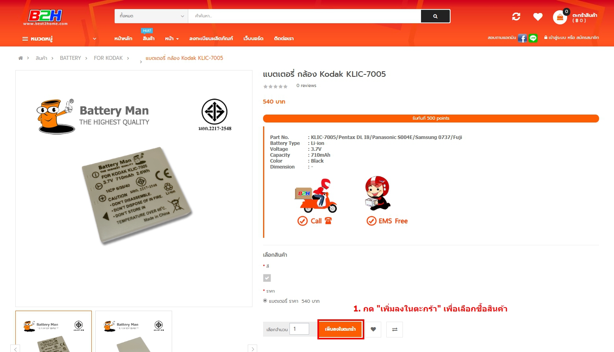
Task: Add product to wishlist heart button
Action: pyautogui.click(x=373, y=329)
